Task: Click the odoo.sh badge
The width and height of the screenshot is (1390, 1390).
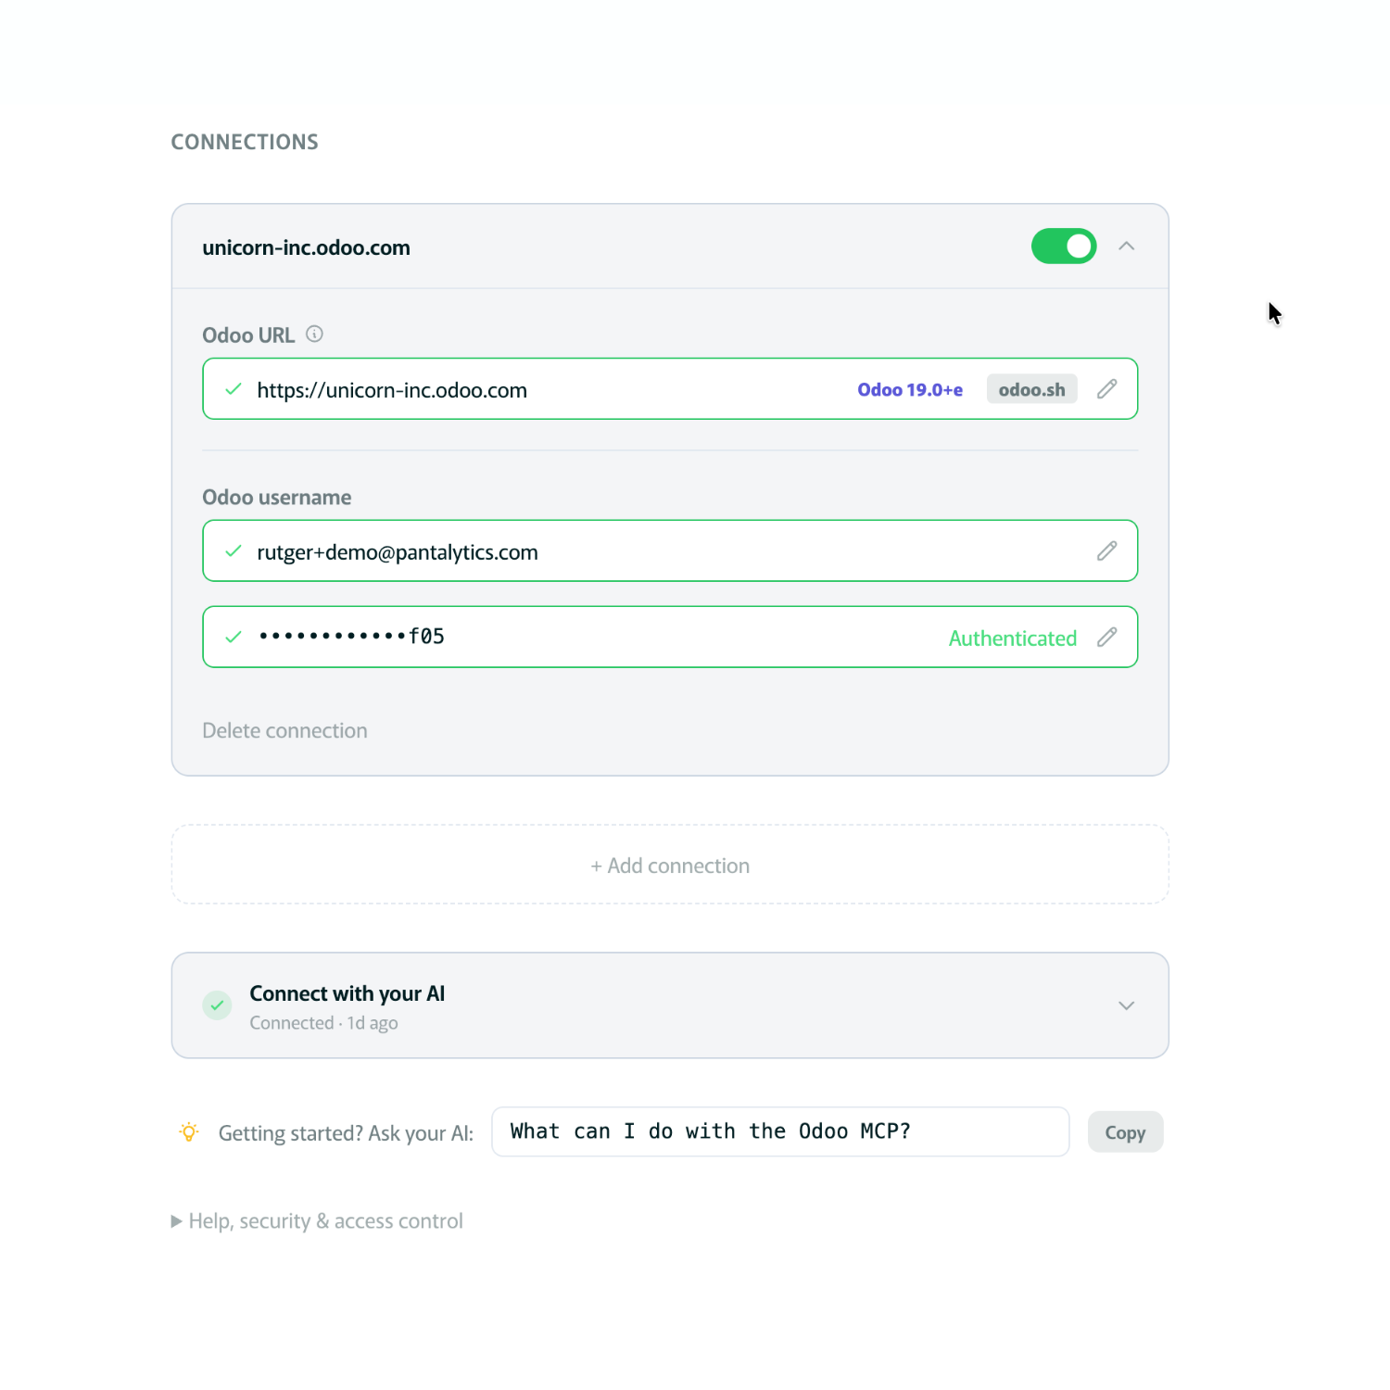Action: pos(1031,390)
